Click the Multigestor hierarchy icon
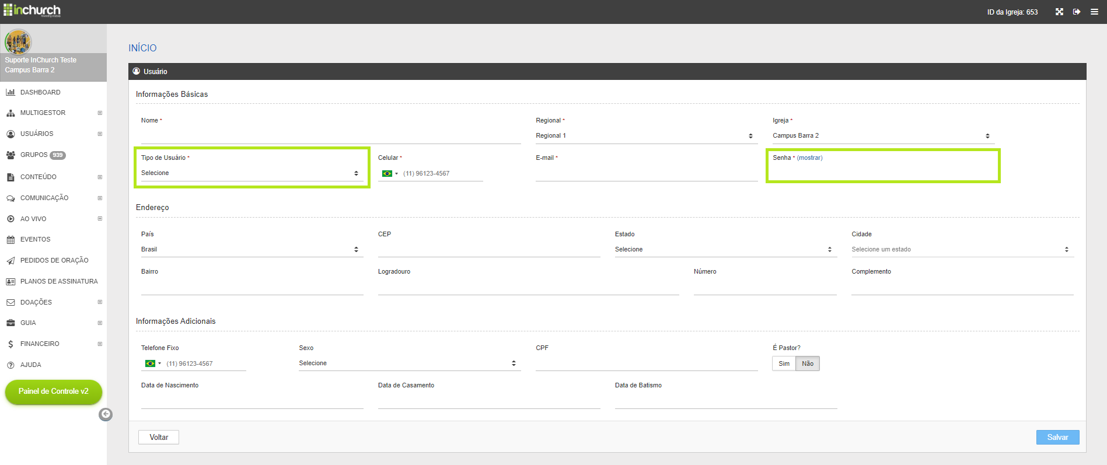The height and width of the screenshot is (465, 1107). 11,113
